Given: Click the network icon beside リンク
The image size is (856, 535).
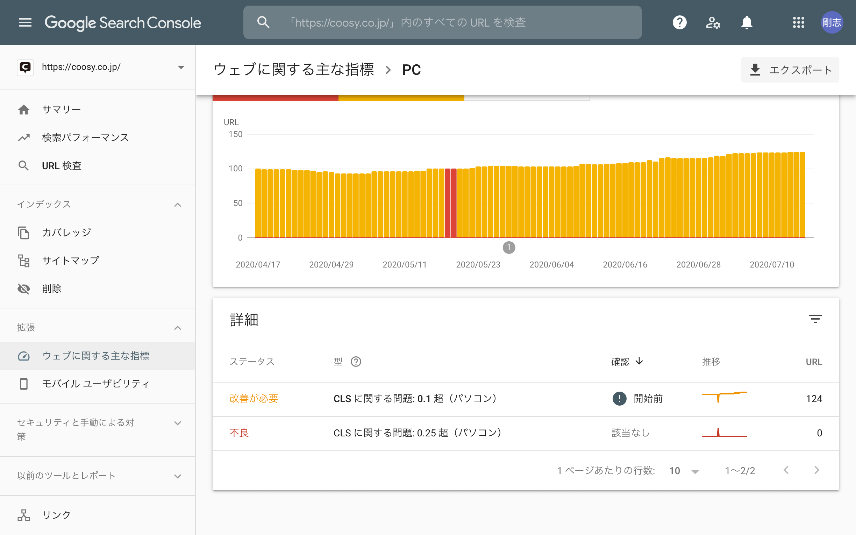Looking at the screenshot, I should coord(24,515).
